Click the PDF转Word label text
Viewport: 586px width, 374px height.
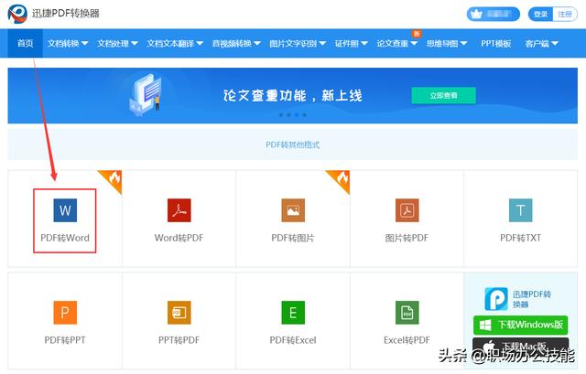pyautogui.click(x=65, y=238)
